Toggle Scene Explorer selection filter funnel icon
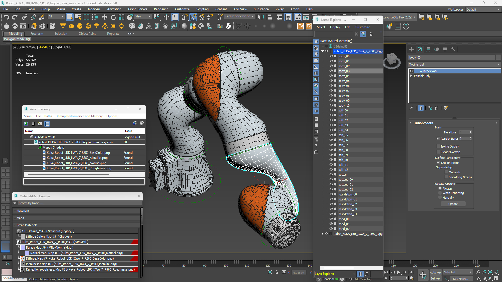The width and height of the screenshot is (502, 282). [x=363, y=34]
